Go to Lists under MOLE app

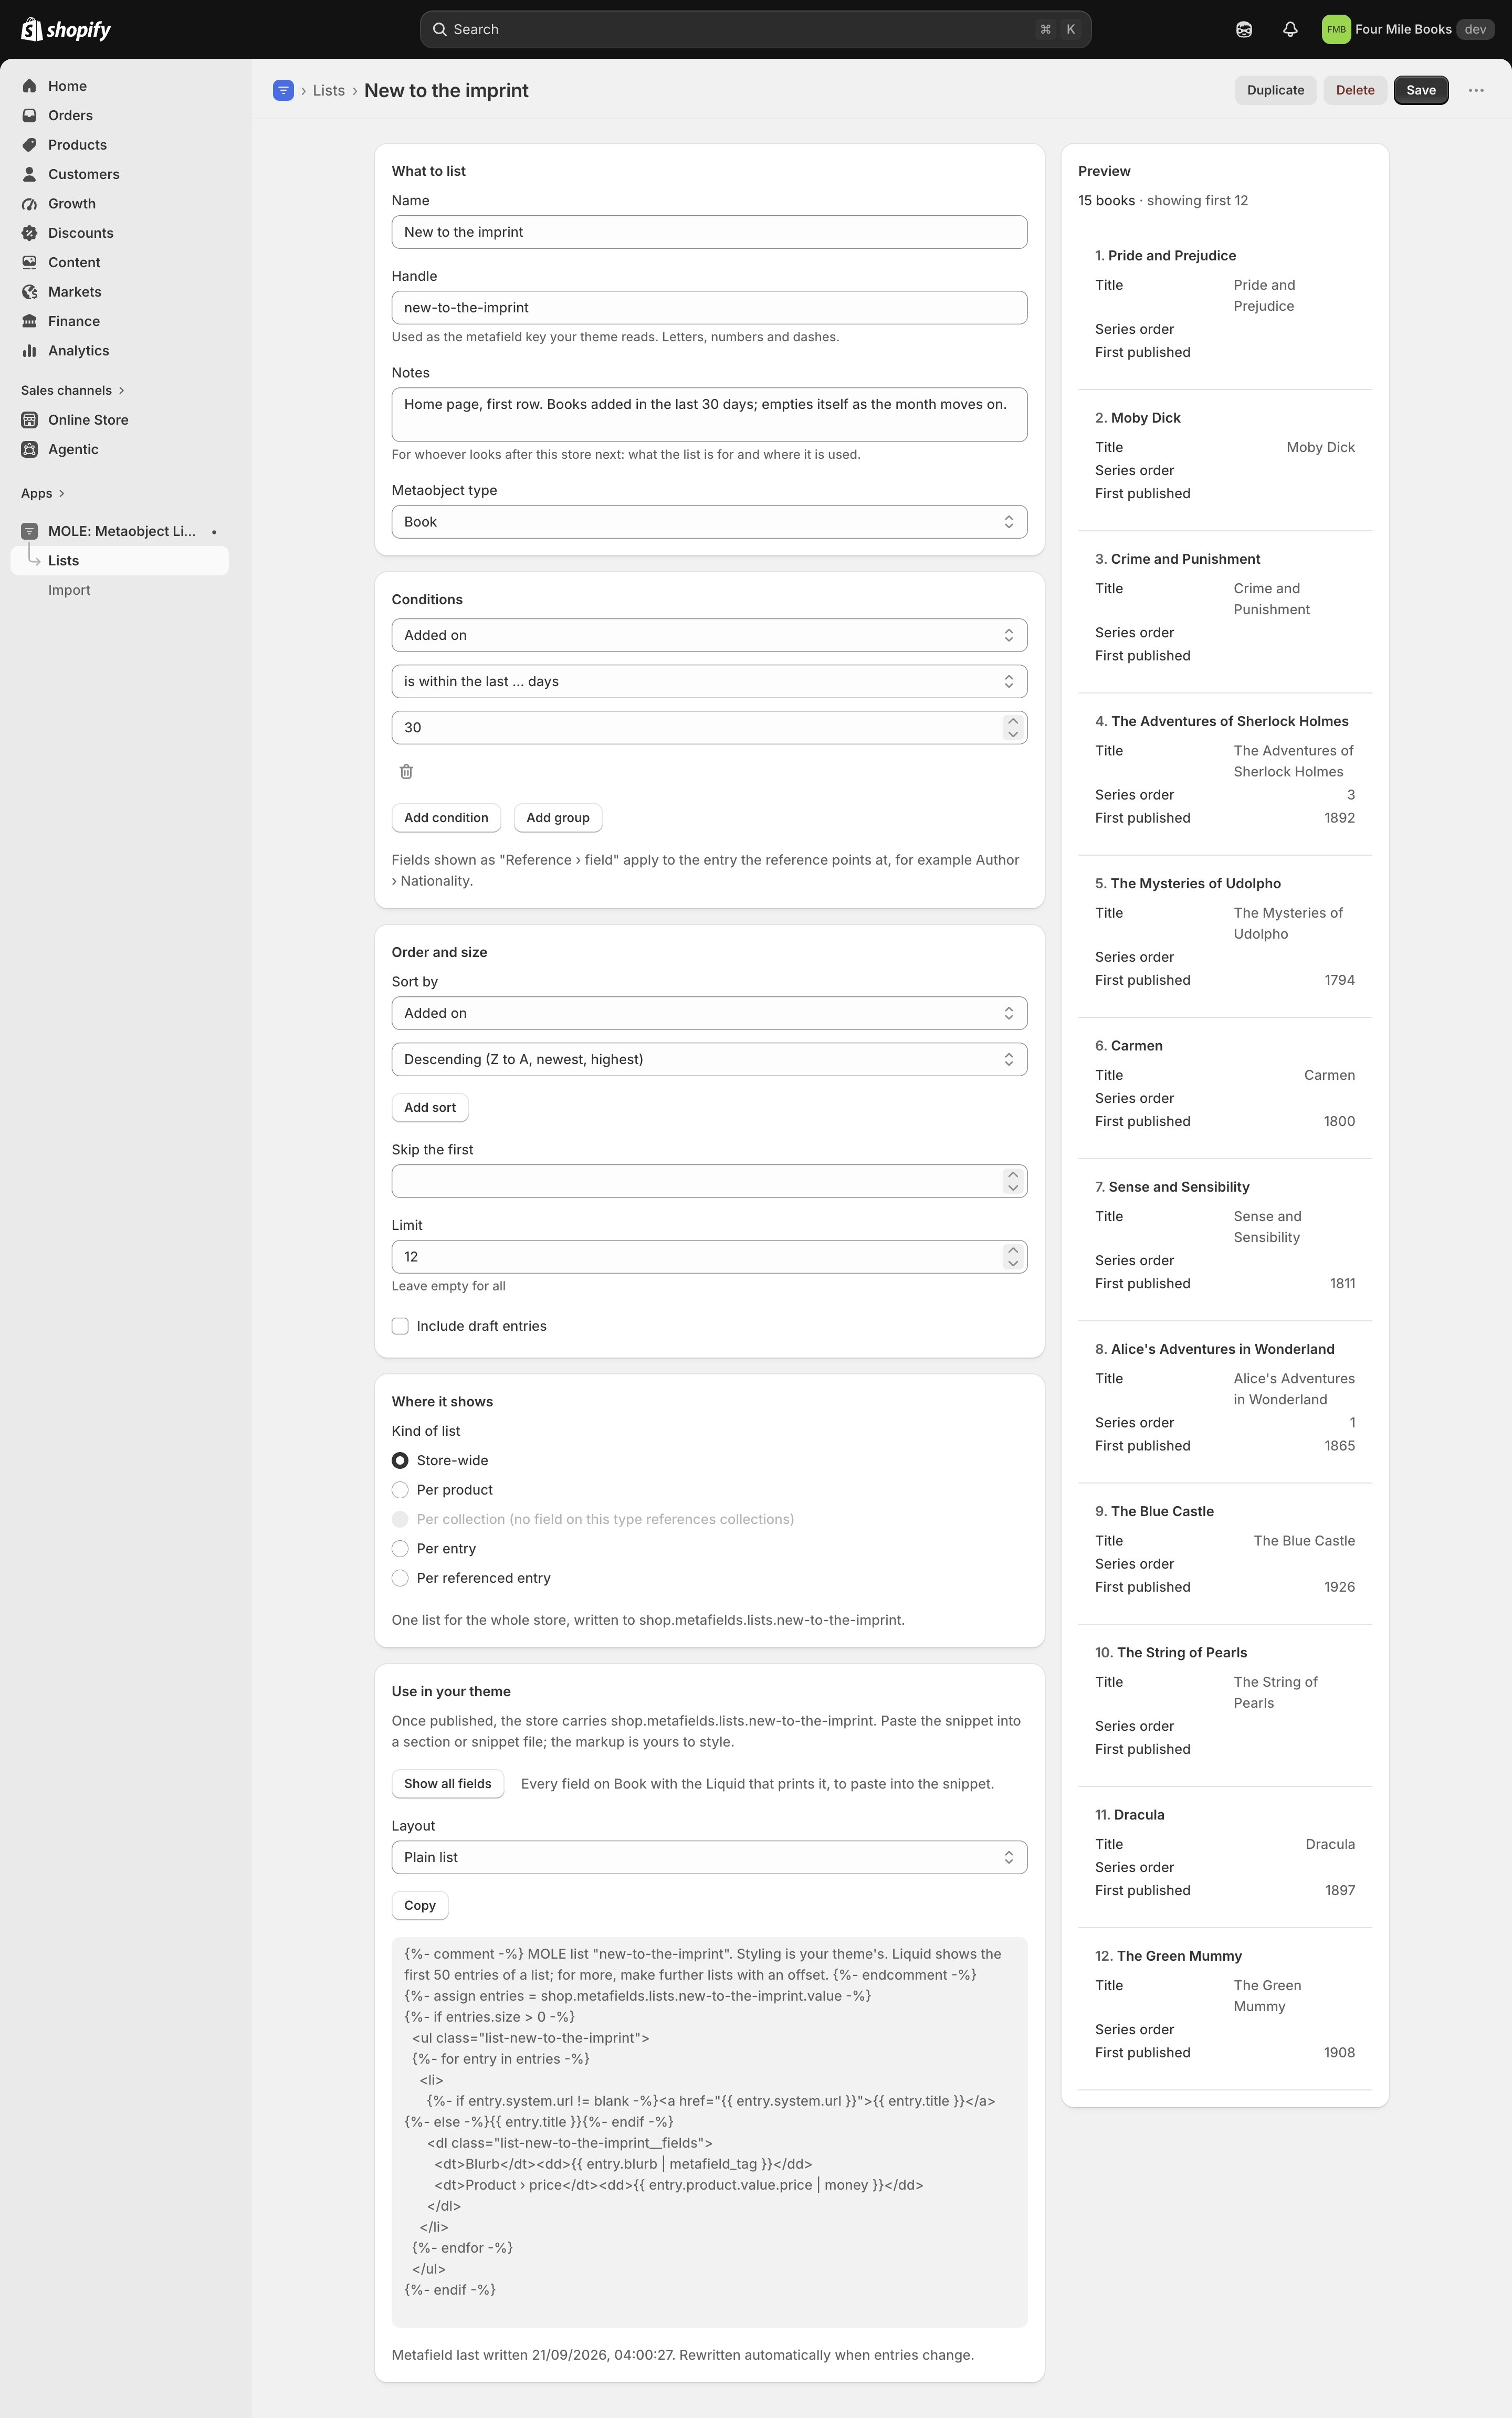coord(119,561)
